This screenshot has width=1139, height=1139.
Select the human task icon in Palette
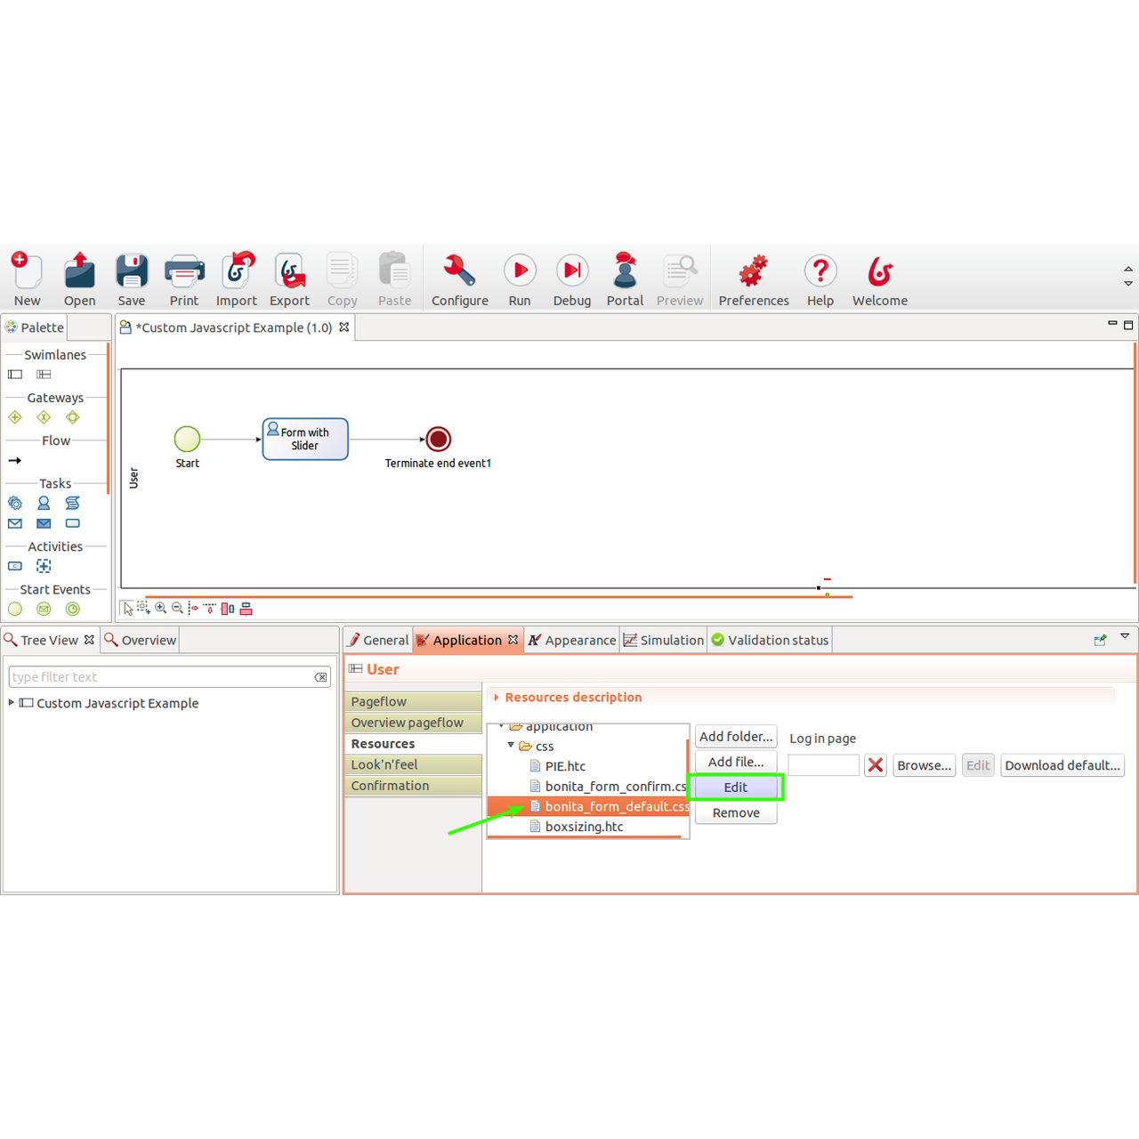click(44, 504)
